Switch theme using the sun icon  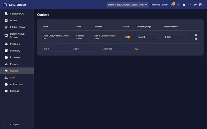point(195,5)
